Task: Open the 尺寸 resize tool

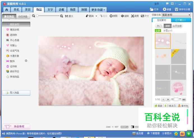Action: [x=145, y=16]
